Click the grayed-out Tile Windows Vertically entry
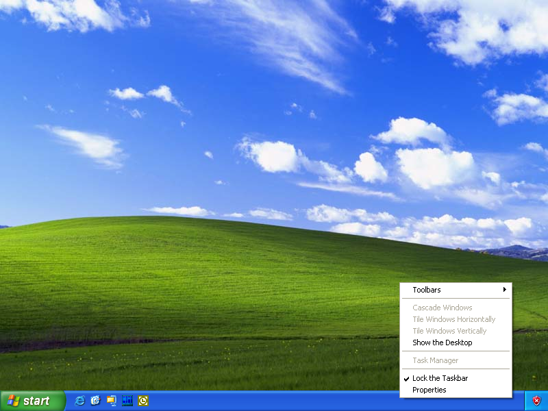548x411 pixels. coord(456,331)
